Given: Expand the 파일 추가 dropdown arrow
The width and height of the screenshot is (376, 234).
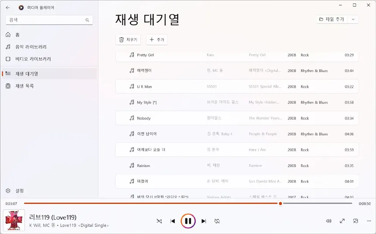Looking at the screenshot, I should (x=353, y=19).
